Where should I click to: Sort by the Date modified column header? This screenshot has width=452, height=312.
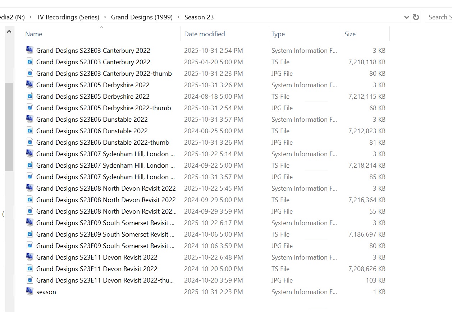click(204, 34)
